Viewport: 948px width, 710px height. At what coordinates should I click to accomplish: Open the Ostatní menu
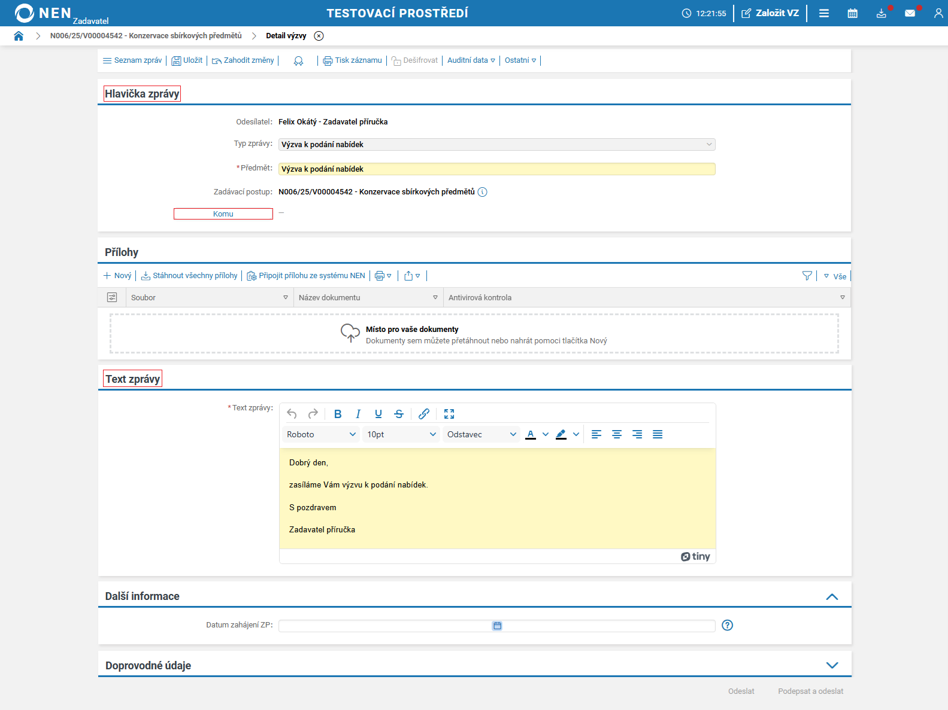click(520, 60)
